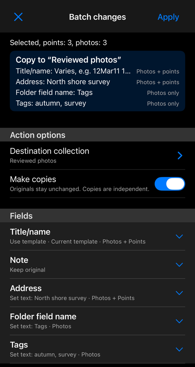Screen dimensions: 195x367
Task: Tap the Copy to "Reviewed photos" summary heading
Action: (x=69, y=60)
